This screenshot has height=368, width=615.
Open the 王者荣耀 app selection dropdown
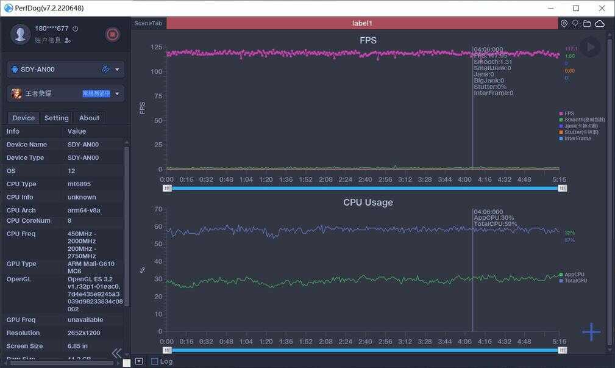(x=117, y=94)
